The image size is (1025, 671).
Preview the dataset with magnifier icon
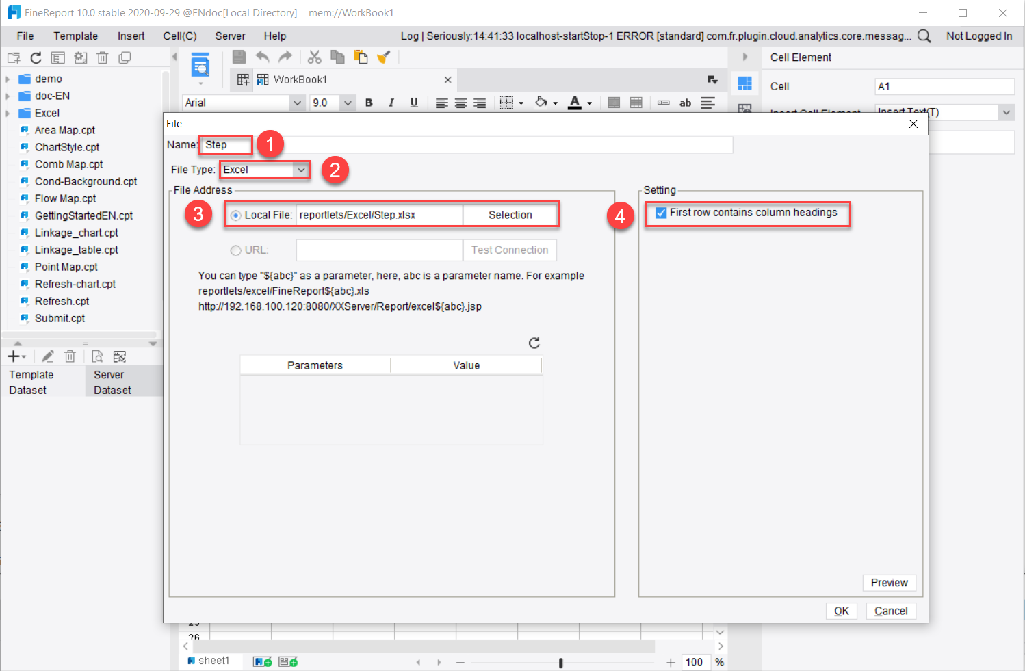[98, 356]
